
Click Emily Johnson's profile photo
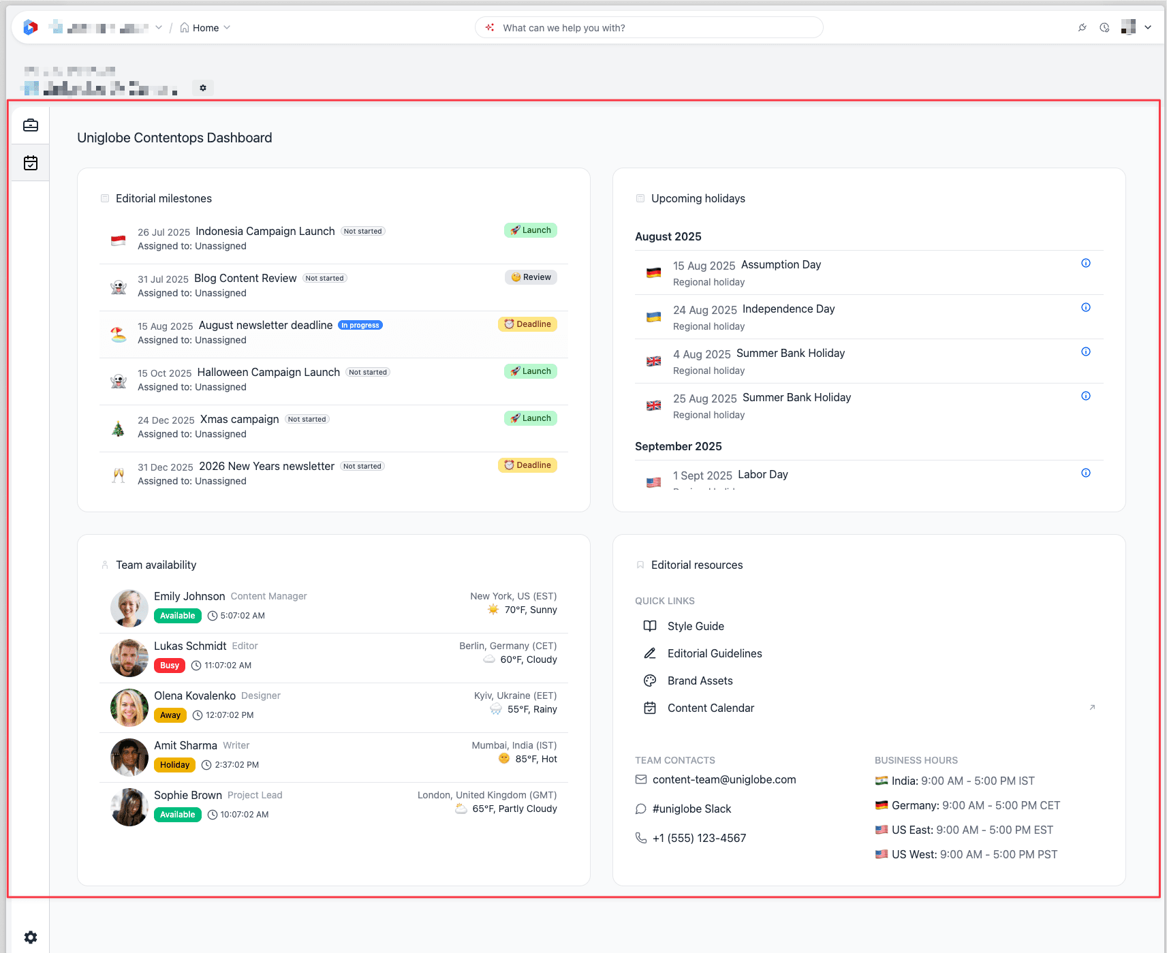[129, 608]
